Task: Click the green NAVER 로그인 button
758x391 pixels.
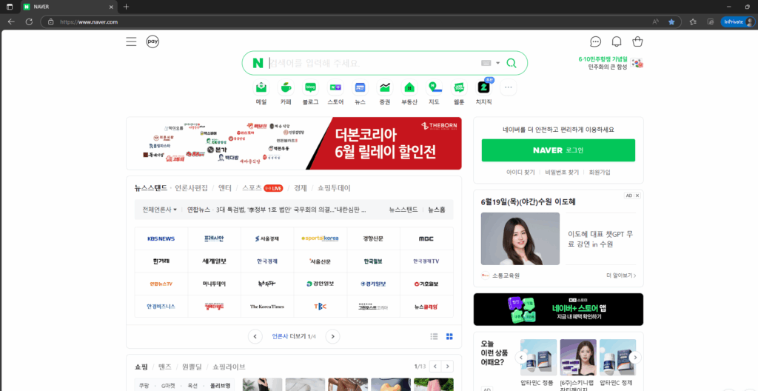Action: click(x=558, y=150)
